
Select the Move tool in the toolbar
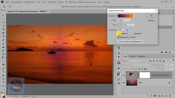[3, 15]
